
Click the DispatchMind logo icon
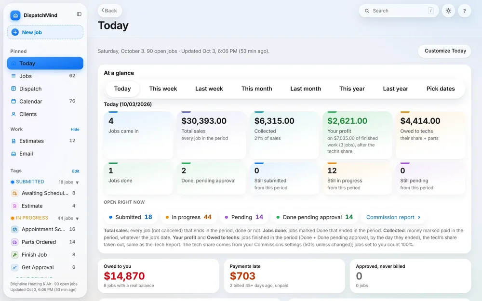click(15, 15)
